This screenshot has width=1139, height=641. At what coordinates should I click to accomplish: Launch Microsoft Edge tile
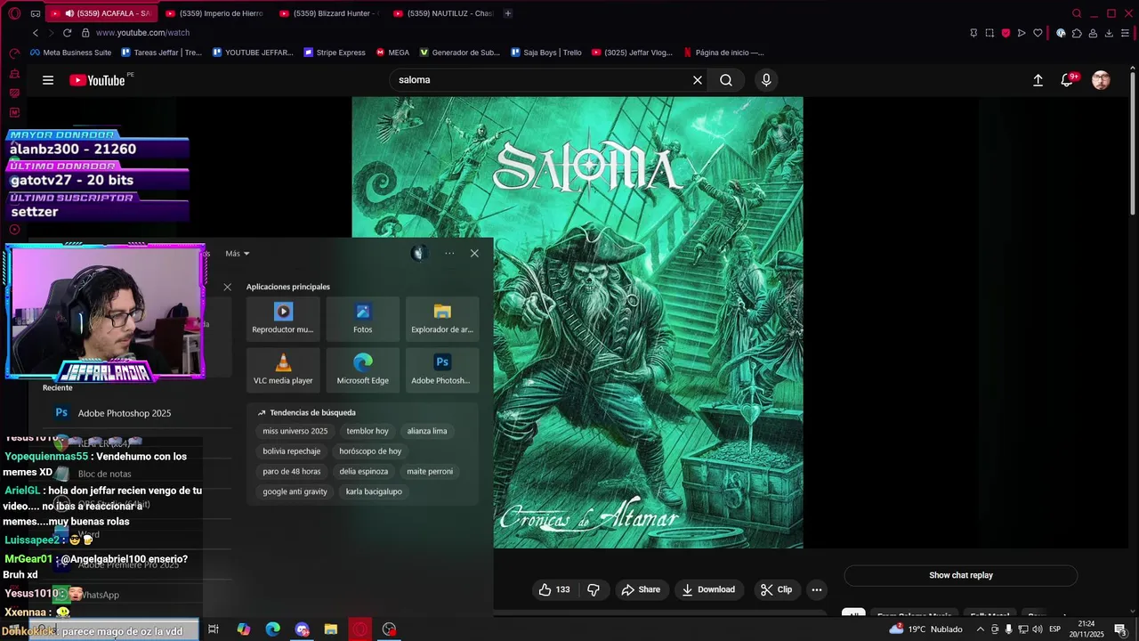(362, 369)
